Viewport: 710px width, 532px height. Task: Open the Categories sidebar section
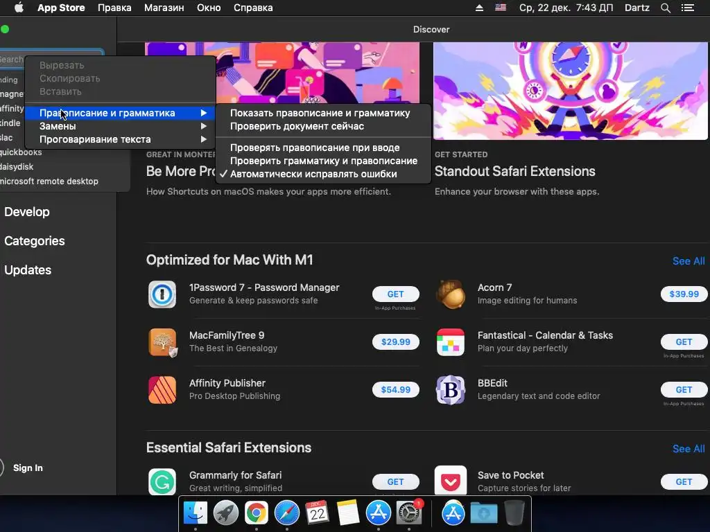[35, 240]
